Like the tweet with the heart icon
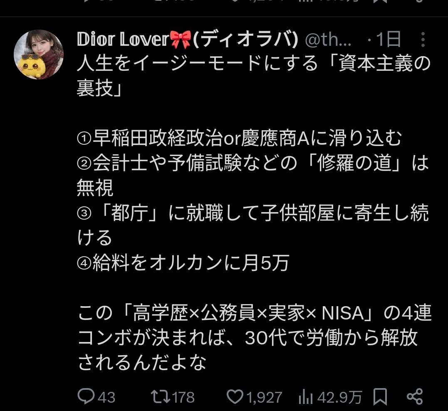 (x=235, y=397)
